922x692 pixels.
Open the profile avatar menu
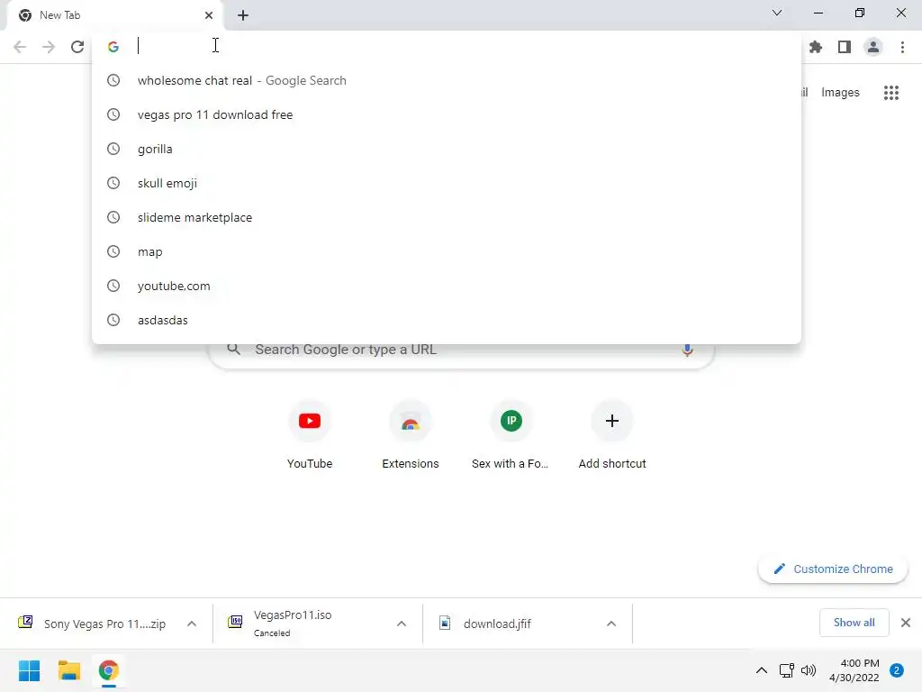(x=873, y=47)
